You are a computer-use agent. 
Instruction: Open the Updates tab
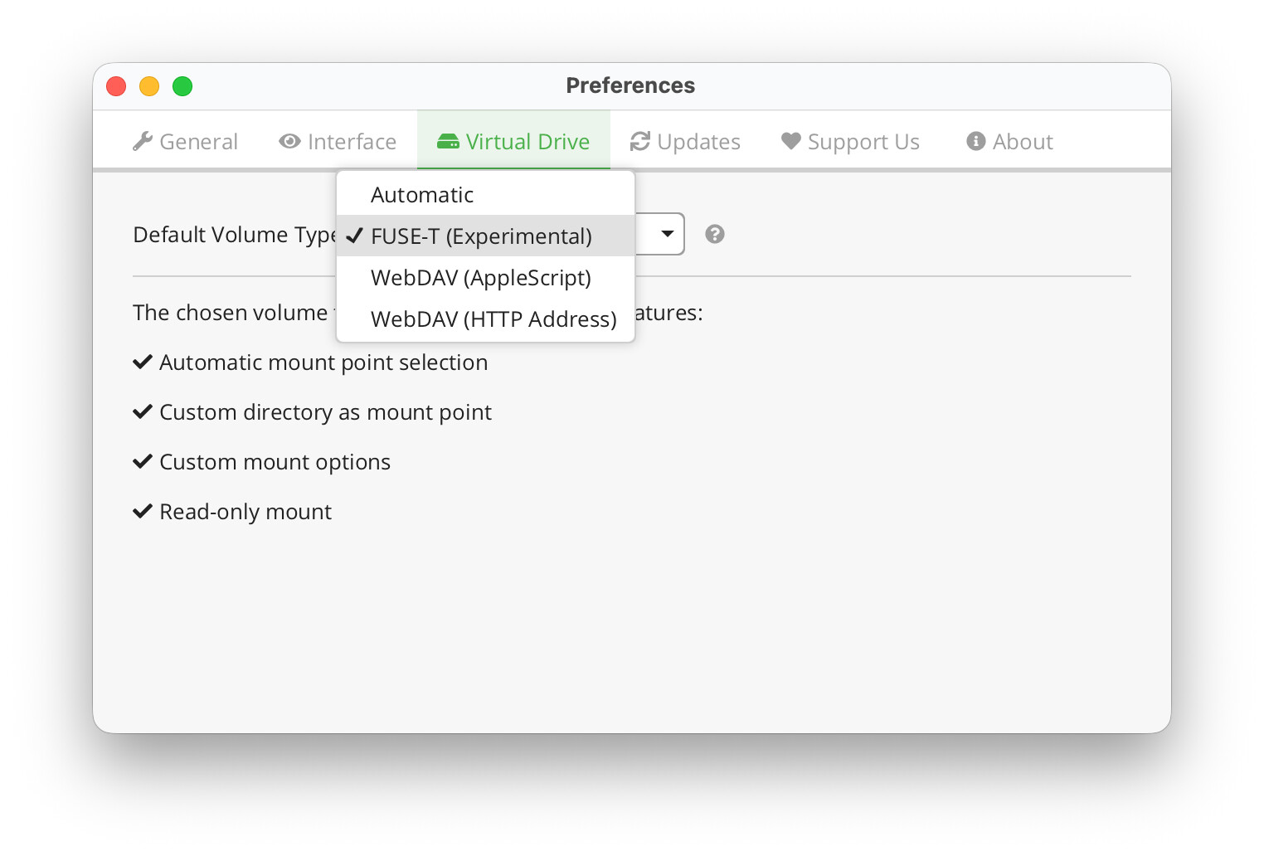[x=685, y=142]
